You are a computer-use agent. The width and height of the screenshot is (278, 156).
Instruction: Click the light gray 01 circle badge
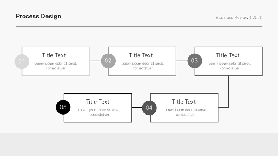(22, 61)
